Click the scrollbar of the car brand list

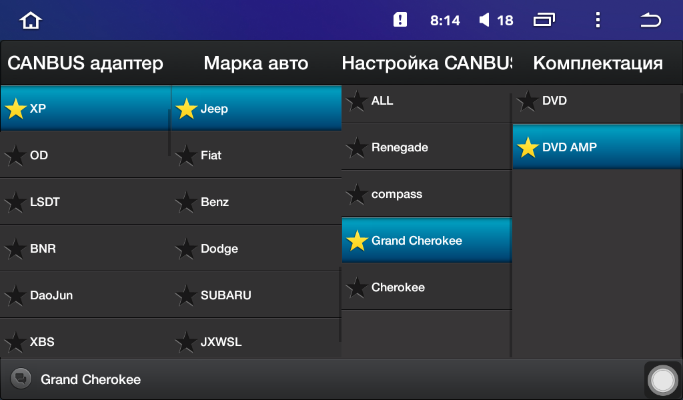339,305
